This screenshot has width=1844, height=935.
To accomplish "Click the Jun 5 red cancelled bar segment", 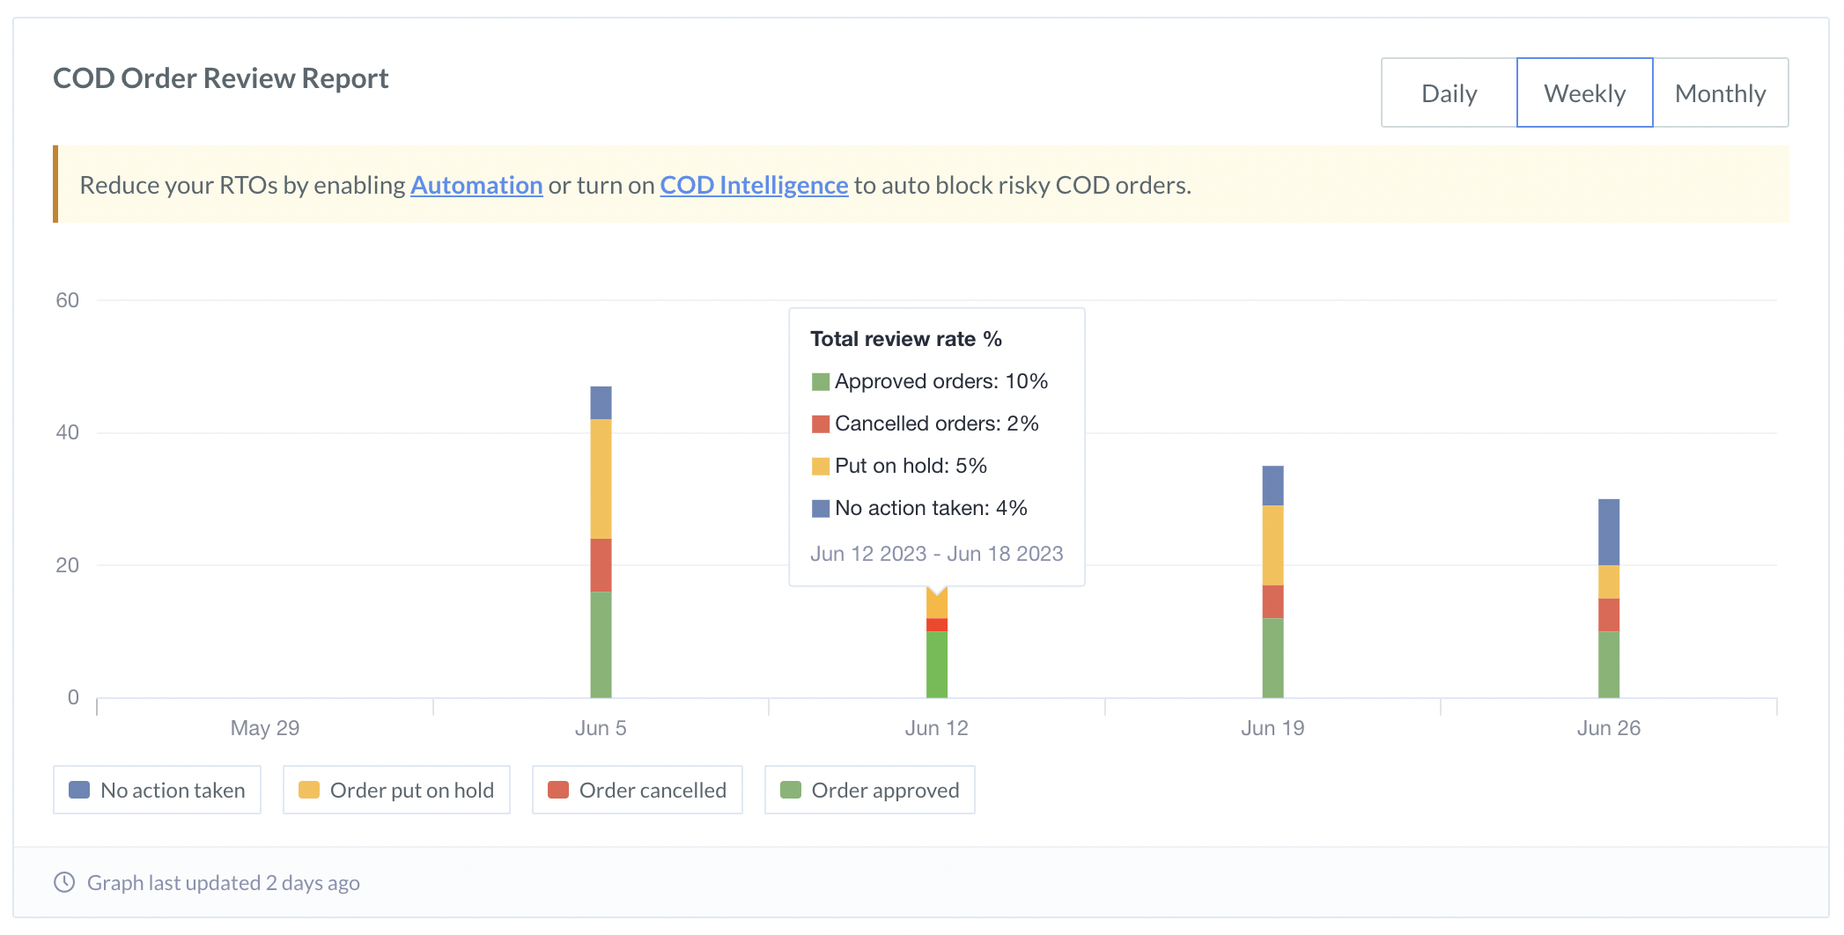I will coord(601,565).
